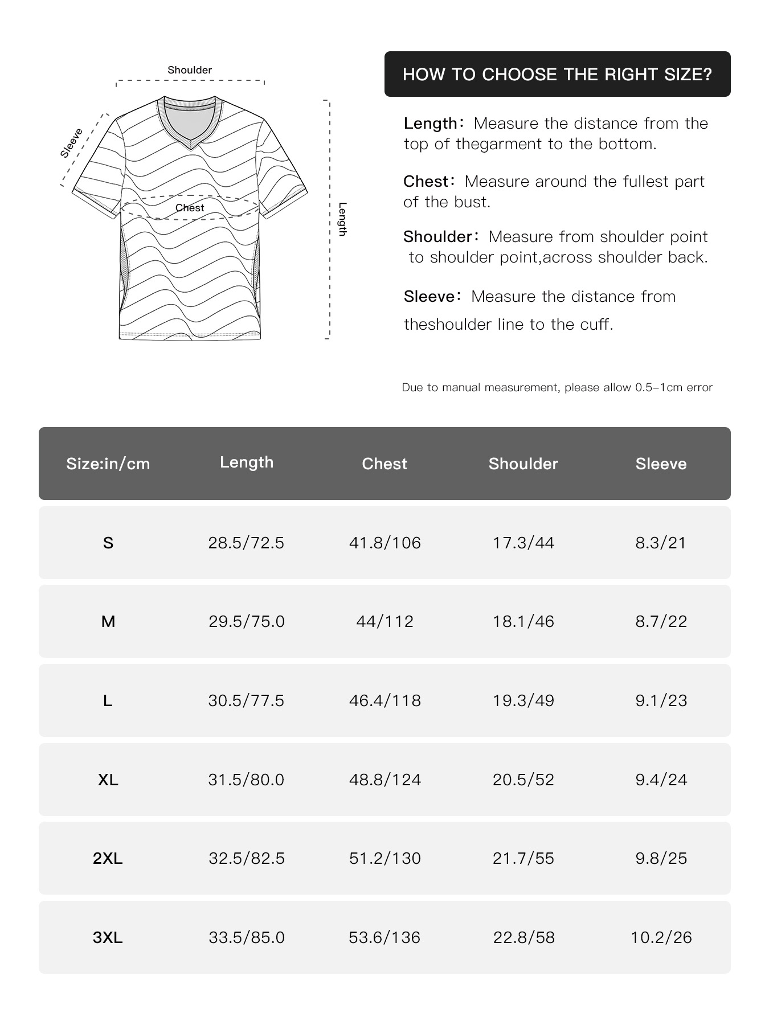Select the M size row label
Screen dimensions: 769x1025
coord(108,621)
